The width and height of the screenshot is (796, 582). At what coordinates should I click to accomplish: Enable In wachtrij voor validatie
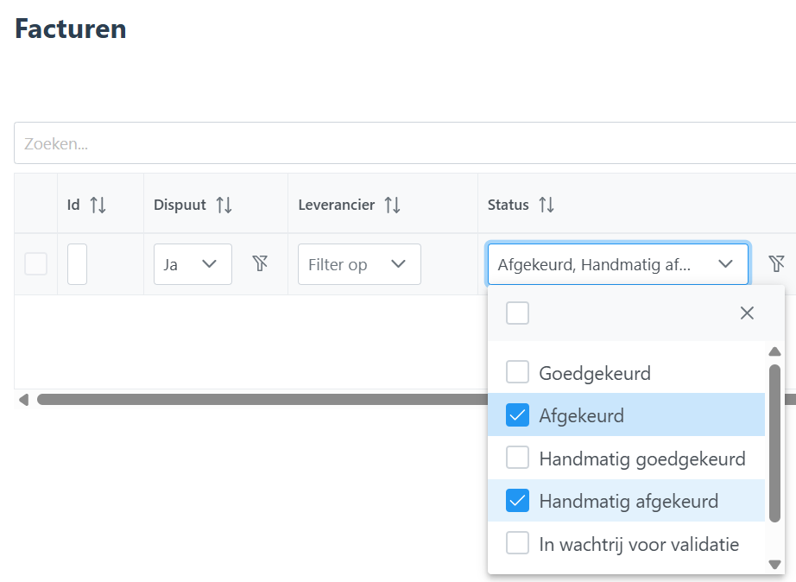[x=517, y=543]
